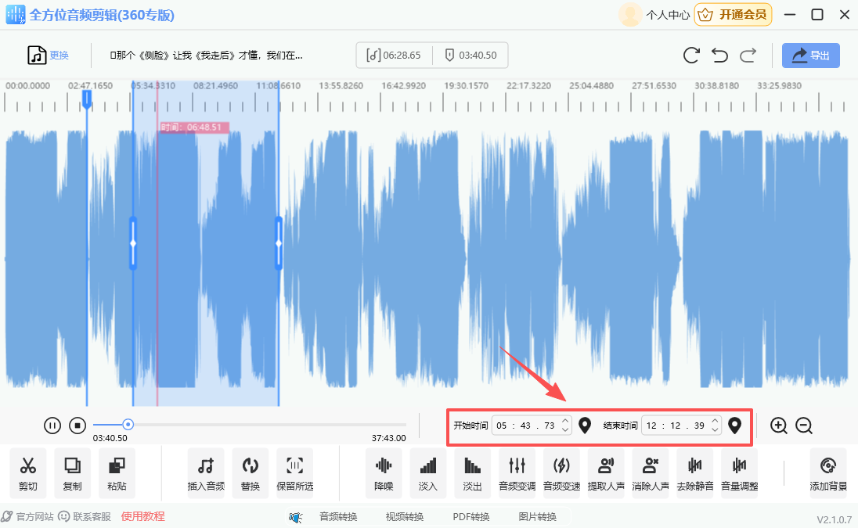Stop the audio playback

pos(78,426)
